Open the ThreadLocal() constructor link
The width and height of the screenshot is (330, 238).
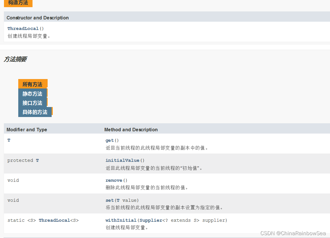coord(23,29)
